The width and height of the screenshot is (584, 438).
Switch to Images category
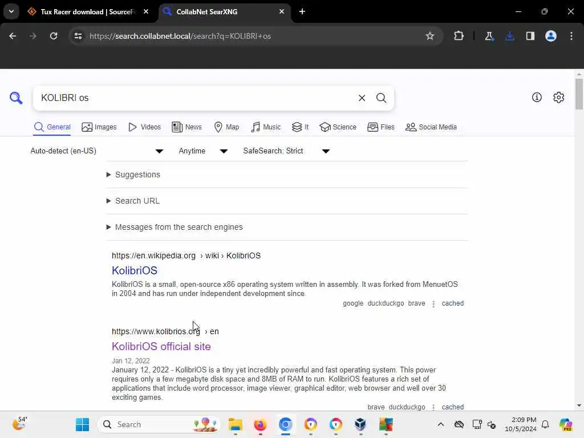click(99, 127)
